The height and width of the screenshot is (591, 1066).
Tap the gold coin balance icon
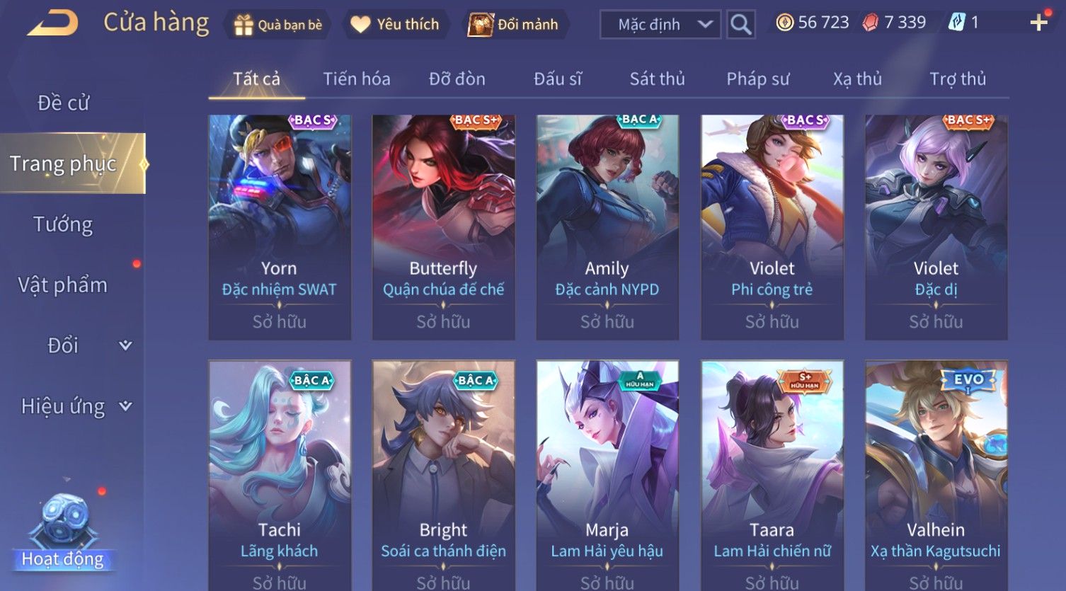(784, 23)
